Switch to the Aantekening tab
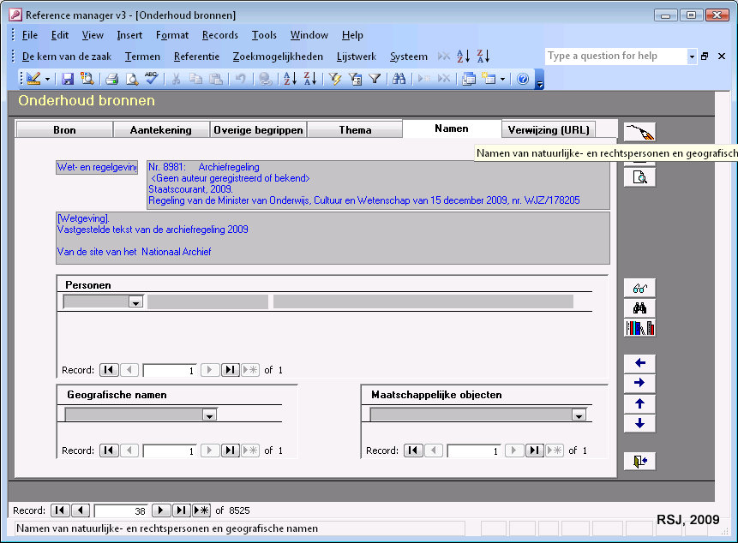This screenshot has height=543, width=738. pyautogui.click(x=161, y=130)
